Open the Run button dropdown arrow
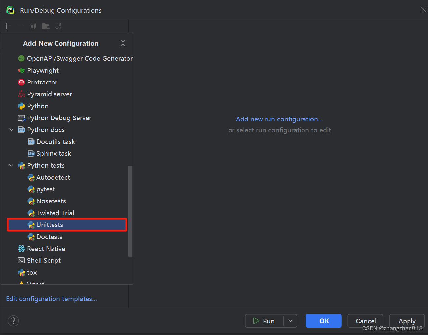This screenshot has height=335, width=428. 290,321
